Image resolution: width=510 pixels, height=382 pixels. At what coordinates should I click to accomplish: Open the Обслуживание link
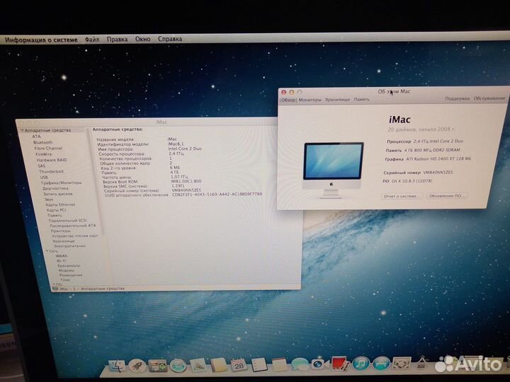[489, 98]
